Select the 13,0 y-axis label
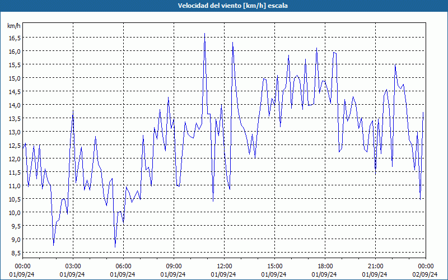Screen dimensions: 448x280 click(x=13, y=132)
